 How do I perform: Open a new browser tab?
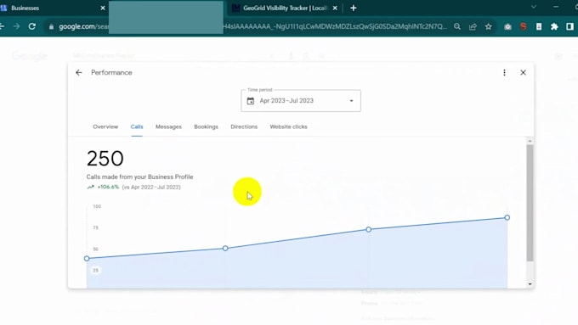point(353,8)
